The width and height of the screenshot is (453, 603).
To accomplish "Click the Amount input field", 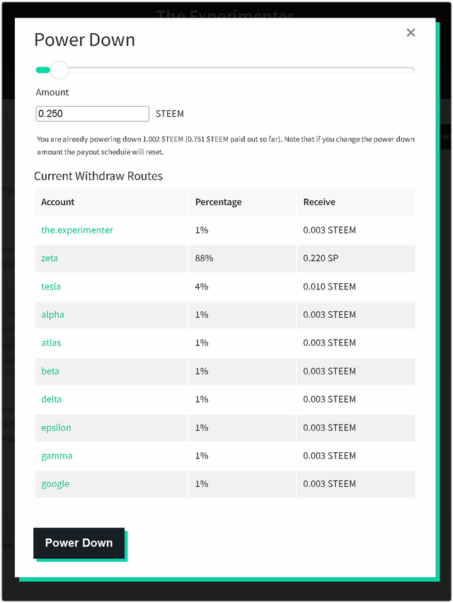I will click(92, 113).
